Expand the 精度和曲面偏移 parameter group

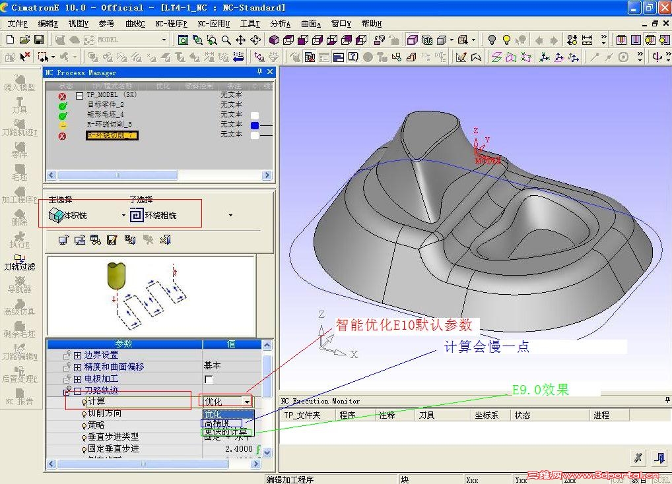tap(77, 367)
